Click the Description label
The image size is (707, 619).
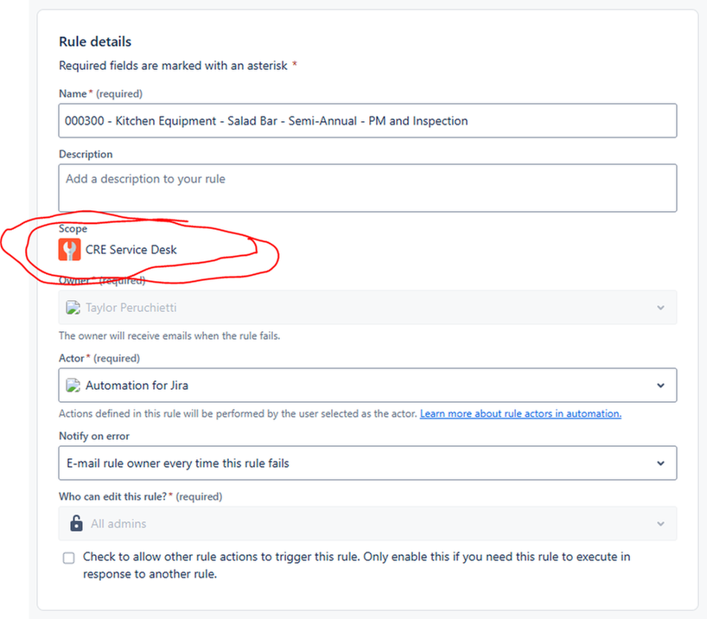(86, 154)
